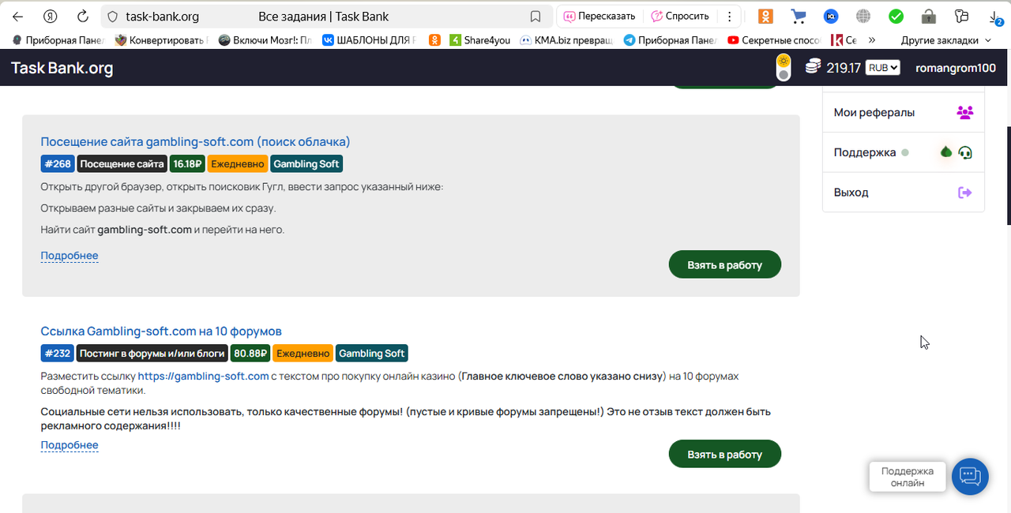Show more bookmarks with double chevron
This screenshot has width=1011, height=513.
click(x=871, y=40)
